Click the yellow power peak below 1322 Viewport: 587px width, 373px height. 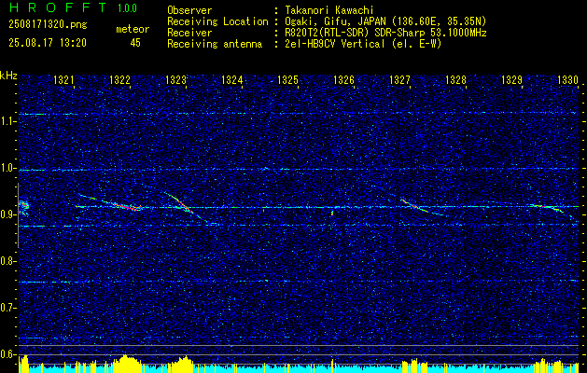(x=127, y=363)
